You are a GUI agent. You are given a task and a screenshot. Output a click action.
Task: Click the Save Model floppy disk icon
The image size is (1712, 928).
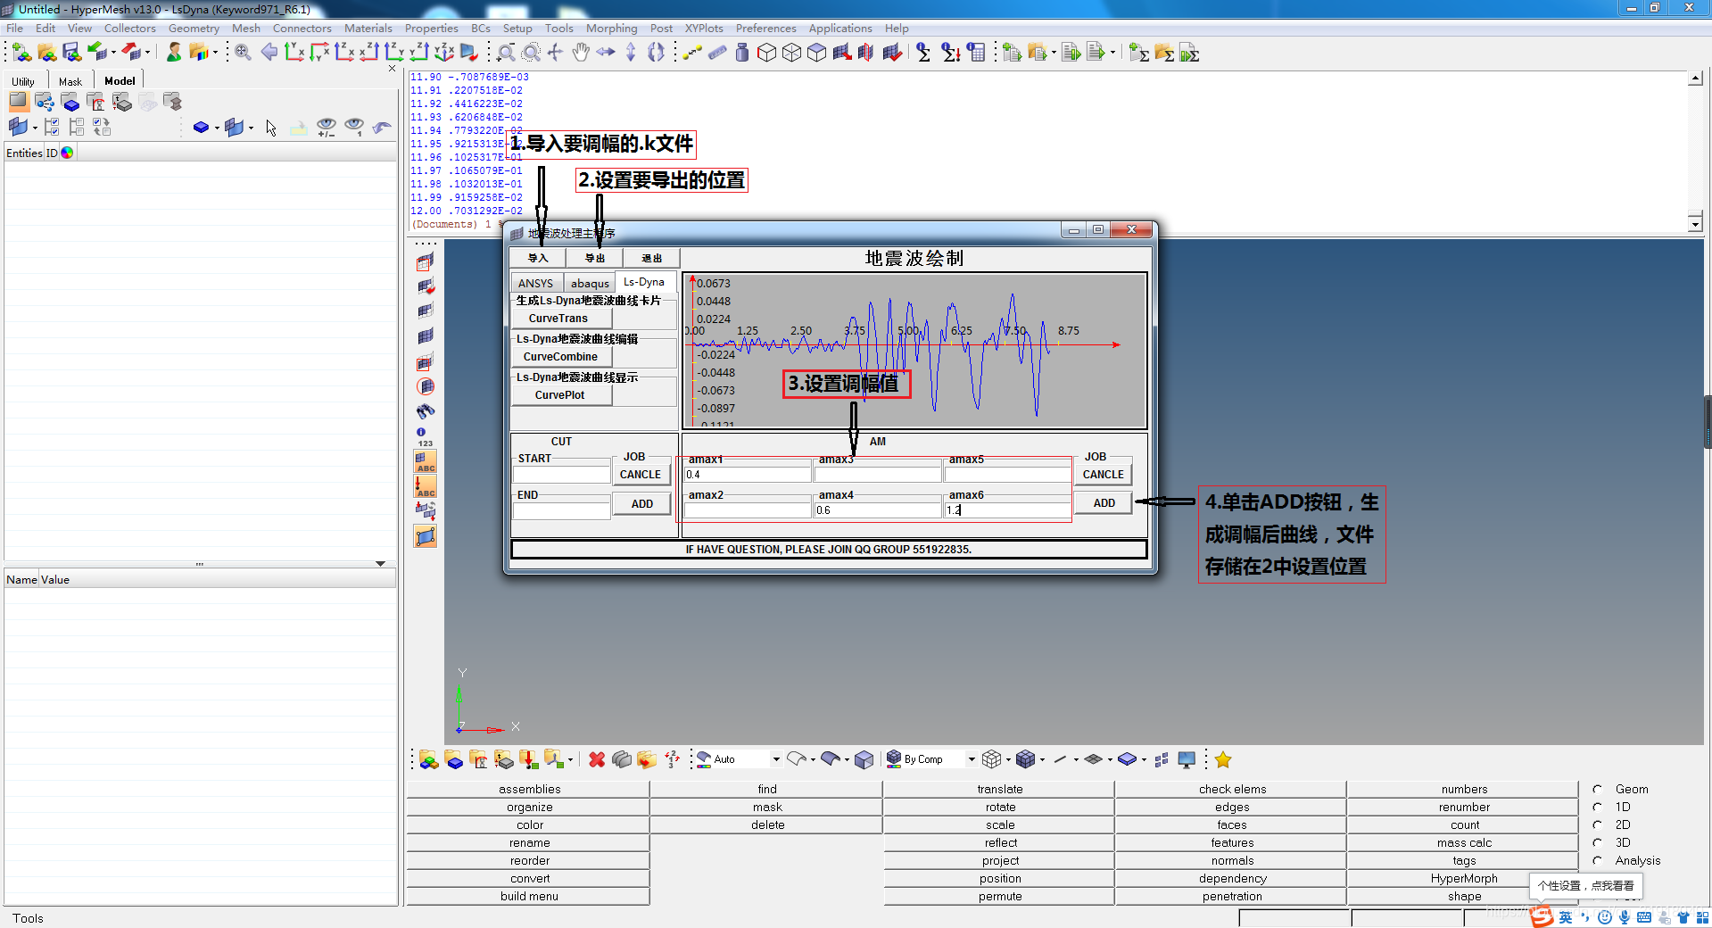71,53
